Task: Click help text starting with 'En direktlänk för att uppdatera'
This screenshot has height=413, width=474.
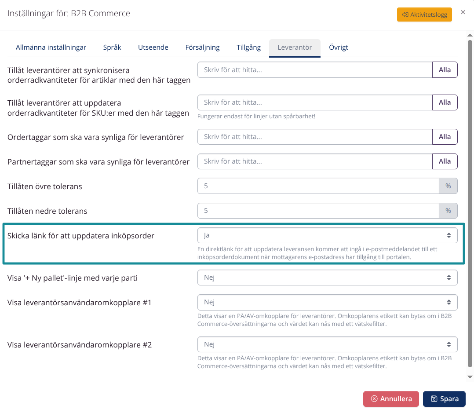Action: coord(317,253)
